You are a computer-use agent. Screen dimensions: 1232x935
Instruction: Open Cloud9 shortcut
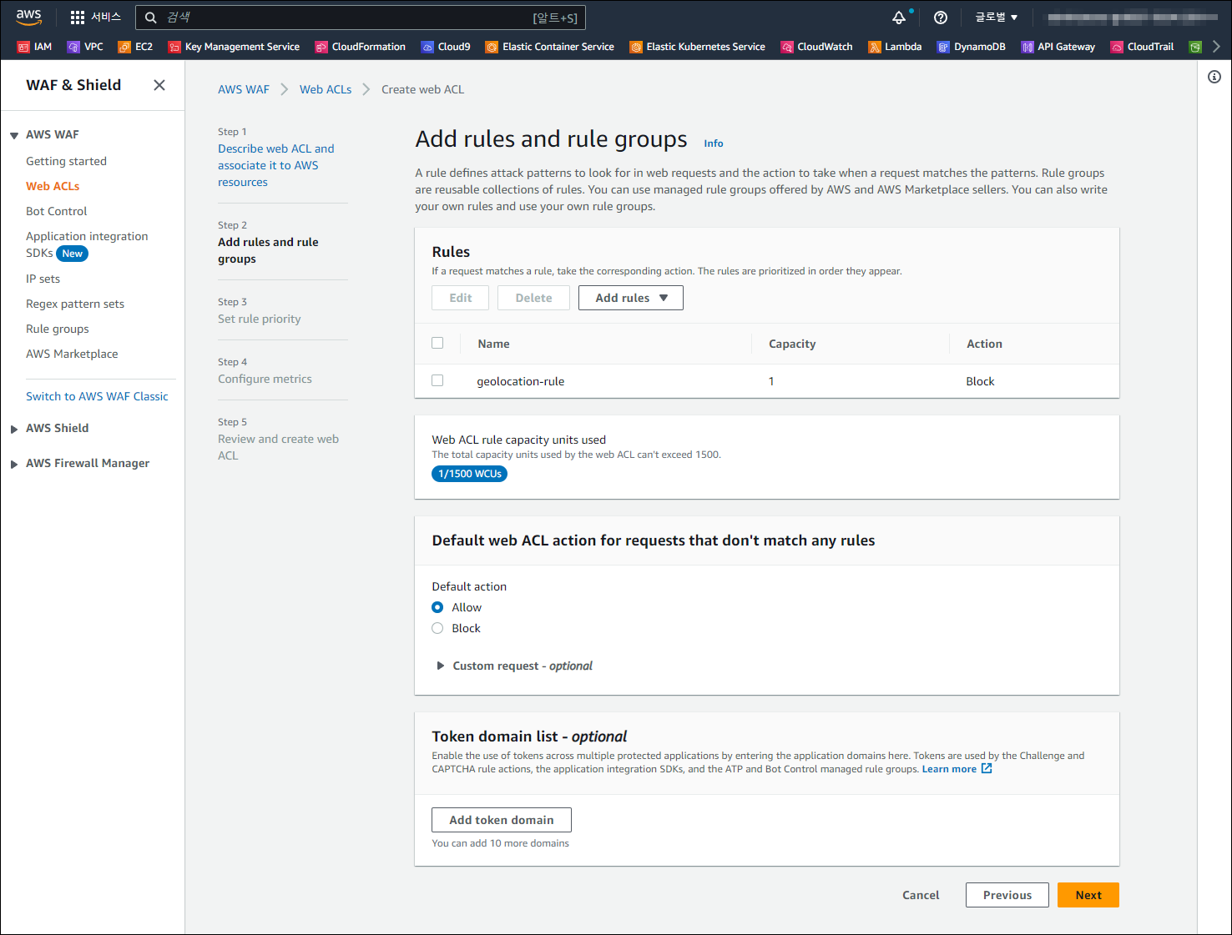(x=446, y=47)
